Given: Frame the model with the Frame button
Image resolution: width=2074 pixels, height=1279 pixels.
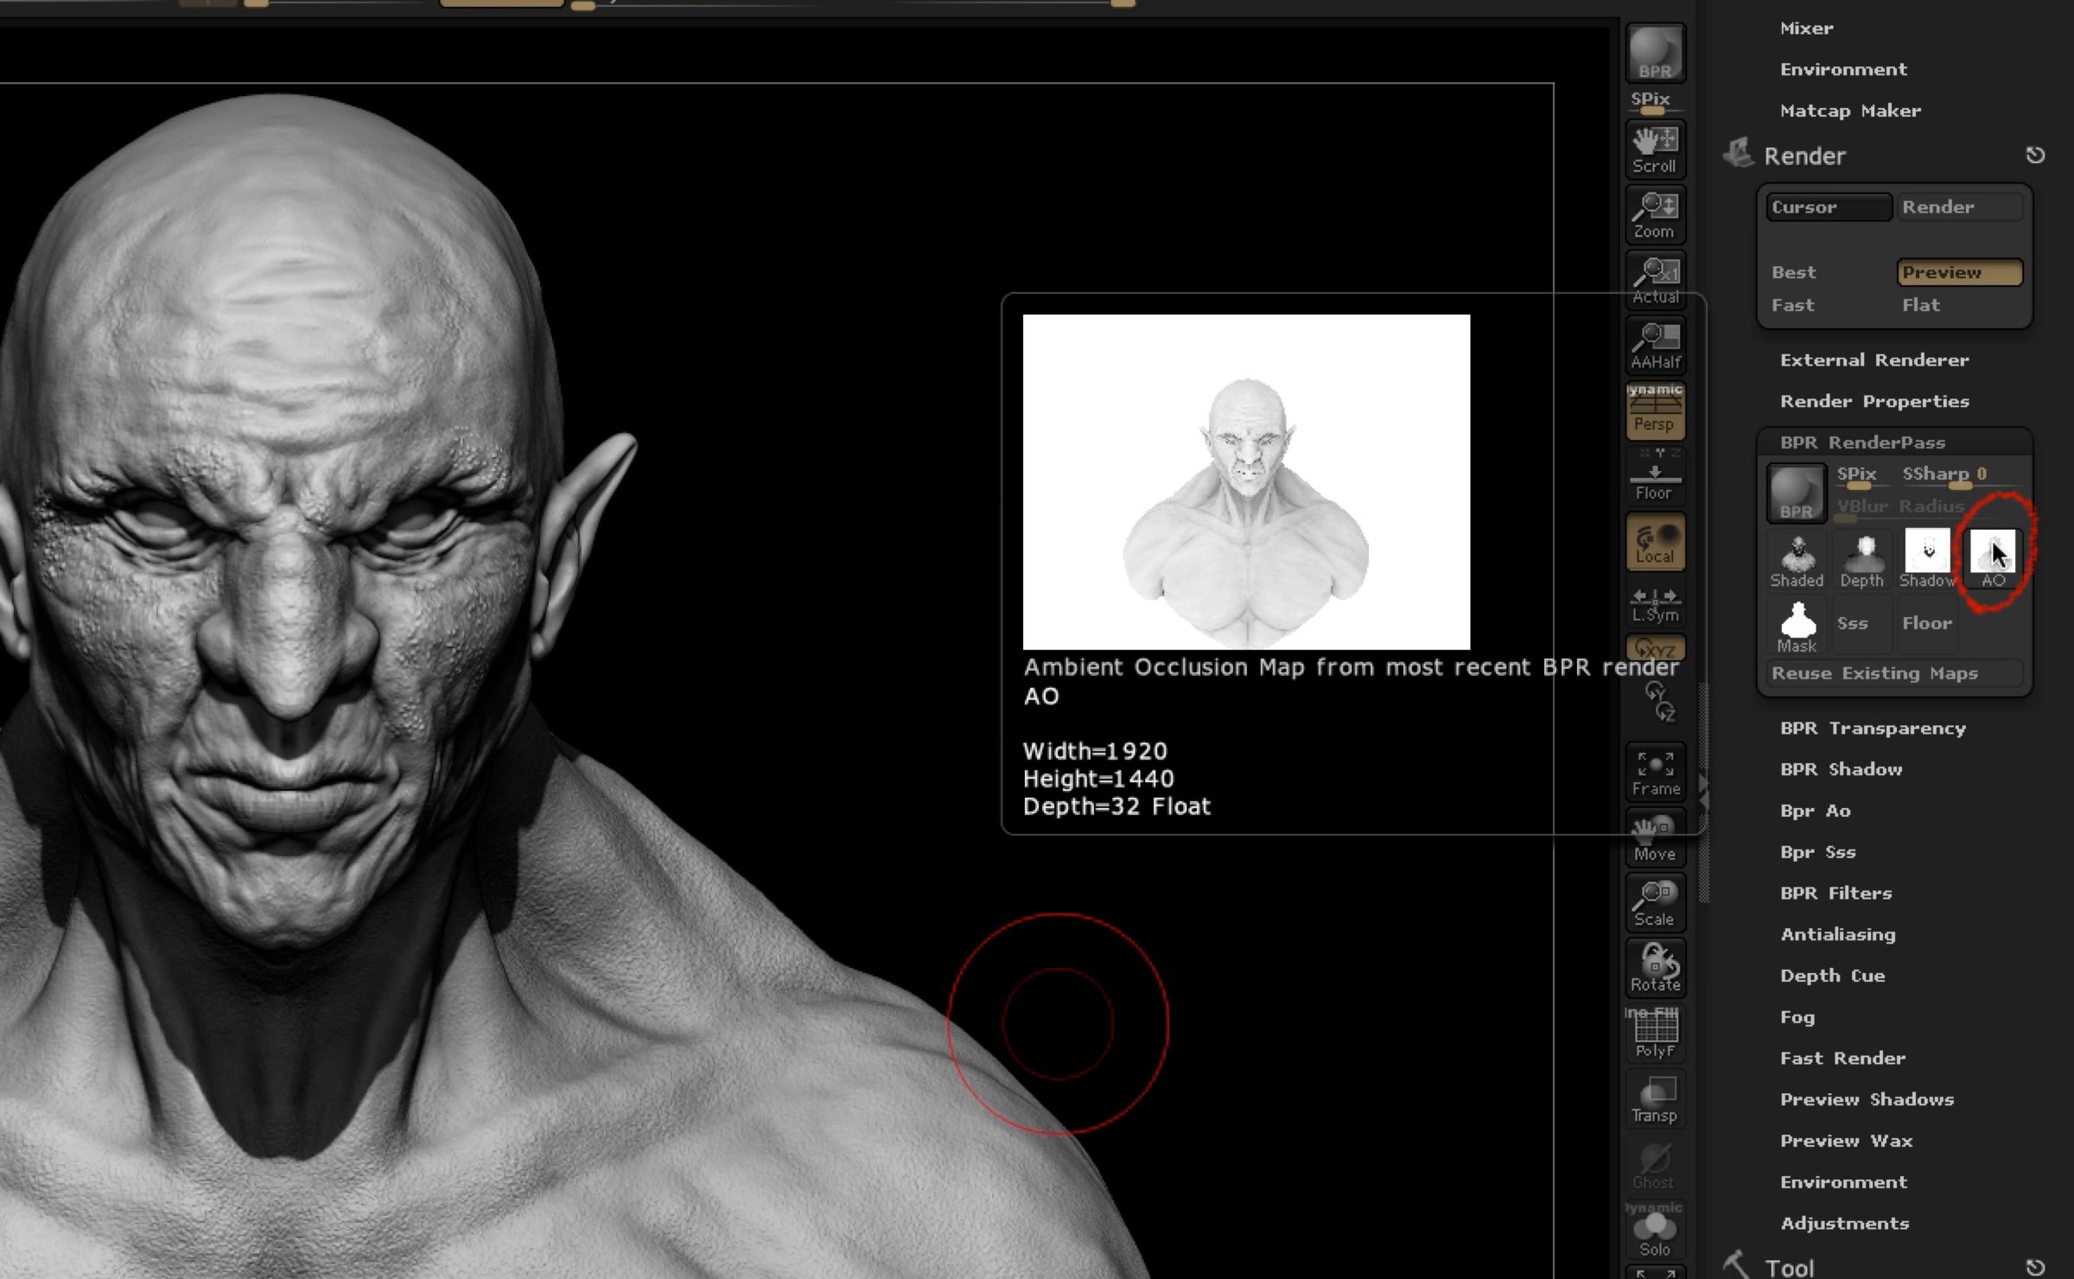Looking at the screenshot, I should (1655, 773).
